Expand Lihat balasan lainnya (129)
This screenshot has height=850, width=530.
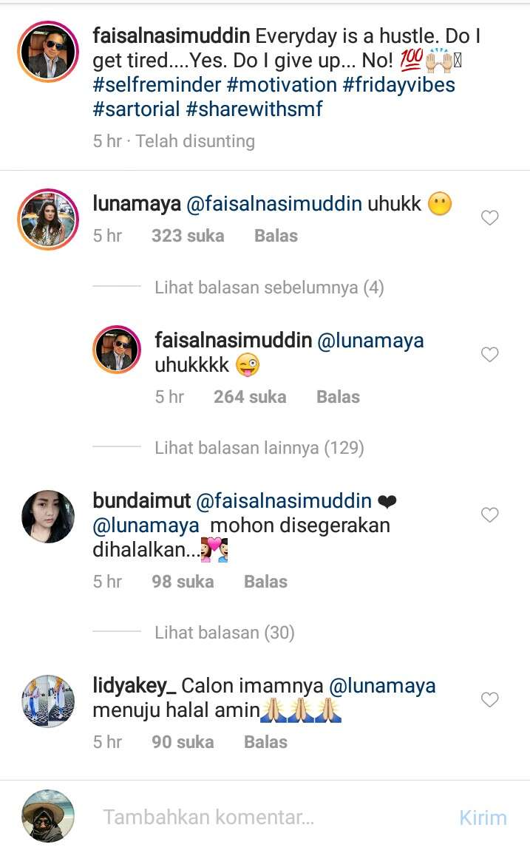pos(259,448)
